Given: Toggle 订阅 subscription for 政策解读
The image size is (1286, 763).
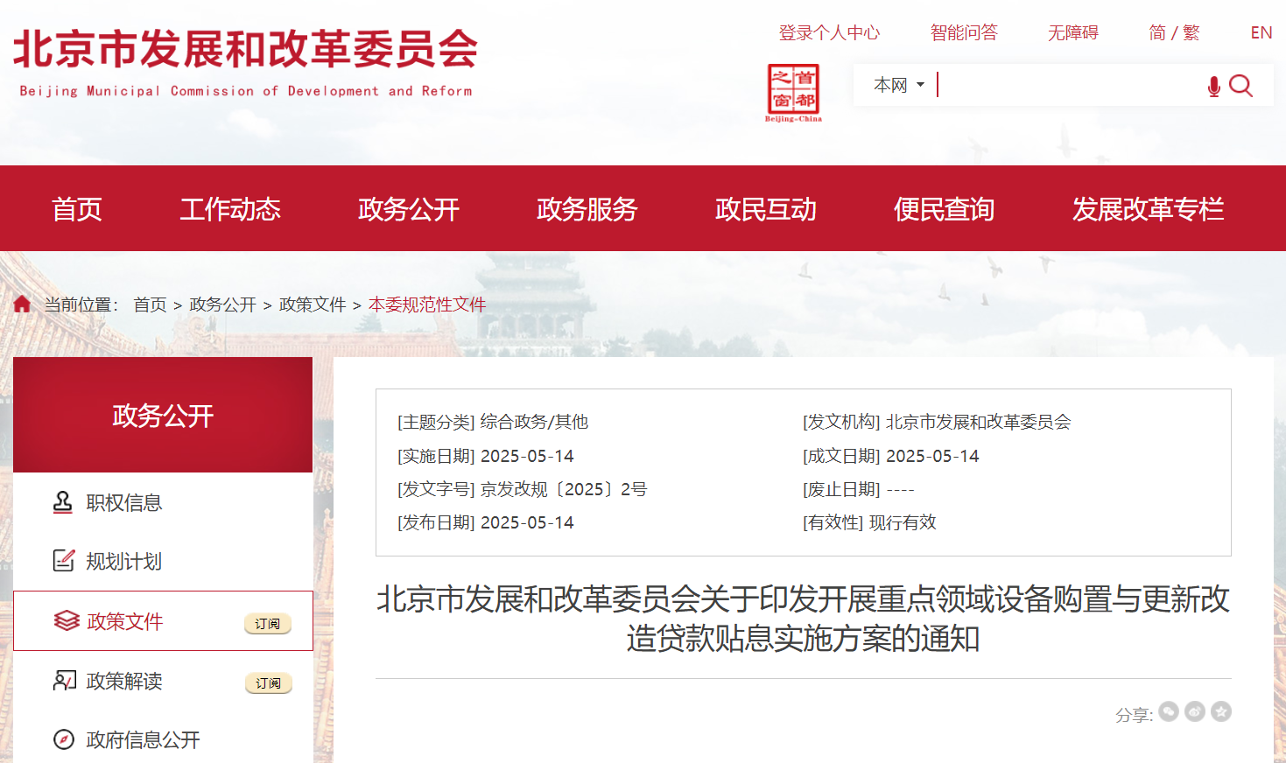Looking at the screenshot, I should click(x=268, y=683).
